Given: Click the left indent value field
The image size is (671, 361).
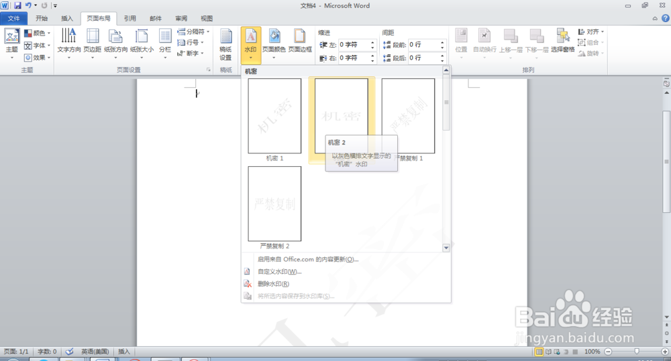Looking at the screenshot, I should point(354,45).
